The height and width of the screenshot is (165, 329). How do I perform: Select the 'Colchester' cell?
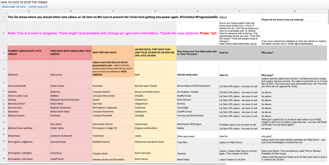155,108
